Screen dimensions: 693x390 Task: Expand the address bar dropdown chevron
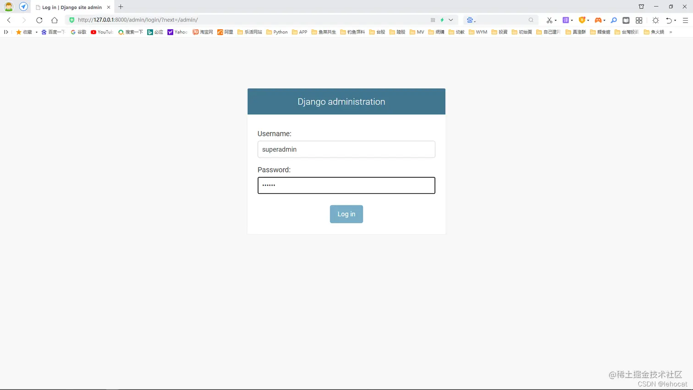point(451,20)
